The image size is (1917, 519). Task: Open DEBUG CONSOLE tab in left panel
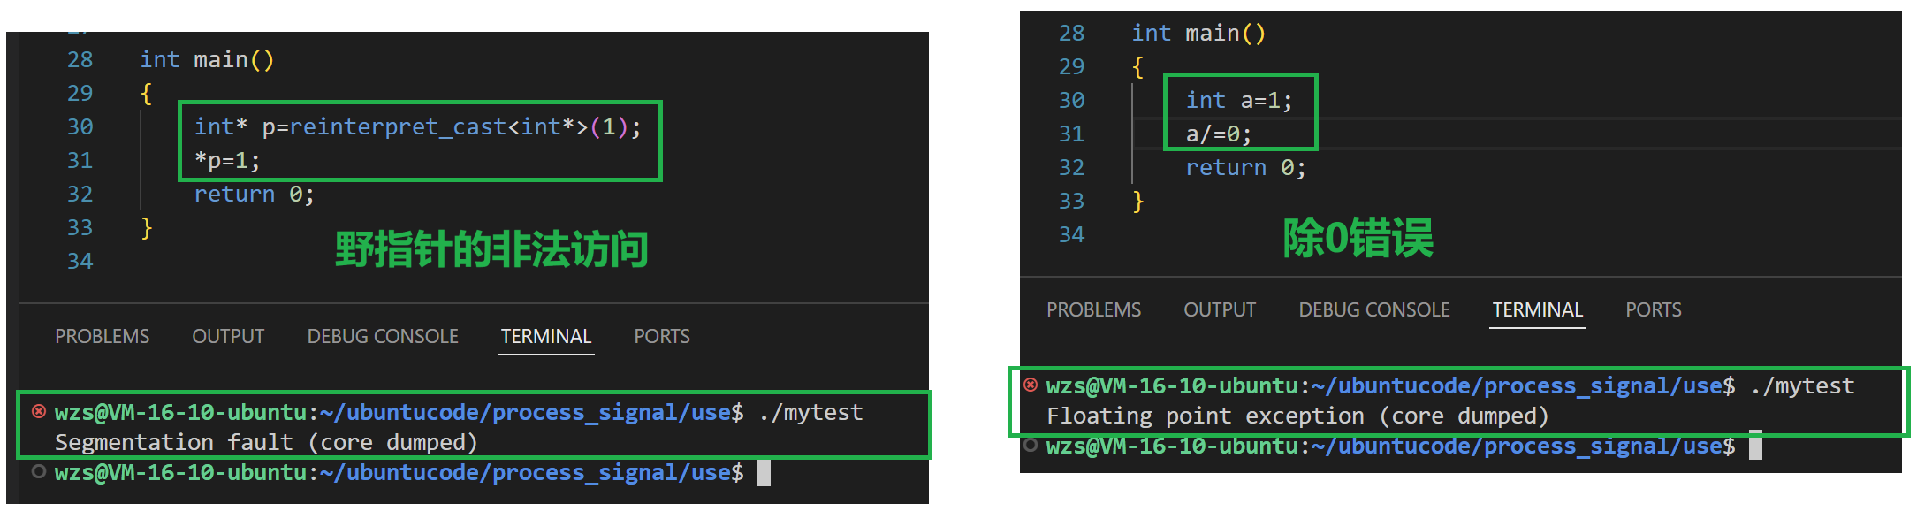tap(383, 337)
